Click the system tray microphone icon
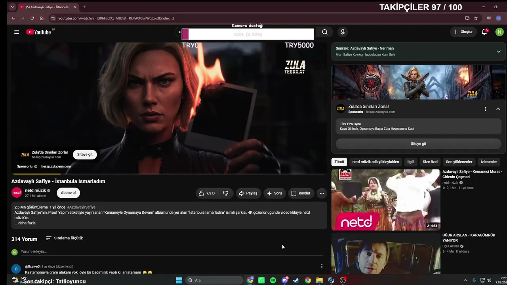The width and height of the screenshot is (507, 285). coord(474,280)
